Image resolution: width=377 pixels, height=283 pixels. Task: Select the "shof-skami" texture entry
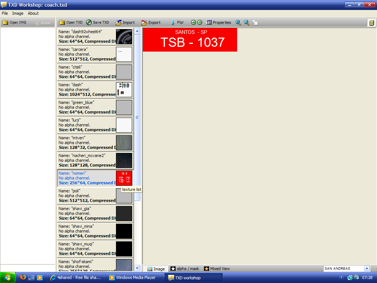tap(95, 265)
